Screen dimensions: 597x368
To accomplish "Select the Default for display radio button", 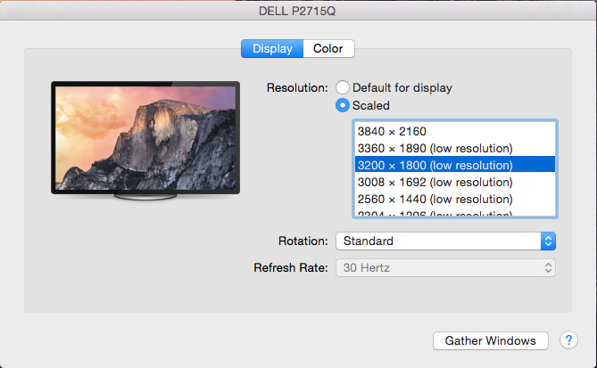I will pos(343,87).
